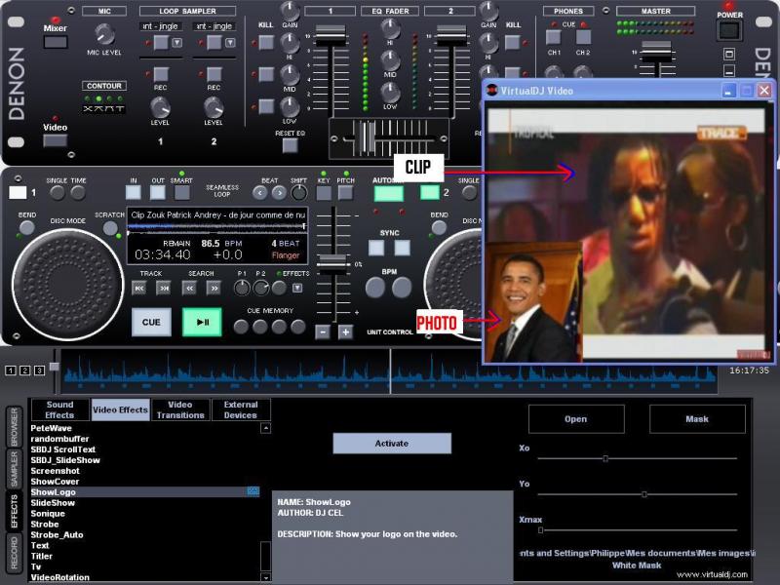Click the search rewind button
The width and height of the screenshot is (780, 585).
[x=189, y=288]
